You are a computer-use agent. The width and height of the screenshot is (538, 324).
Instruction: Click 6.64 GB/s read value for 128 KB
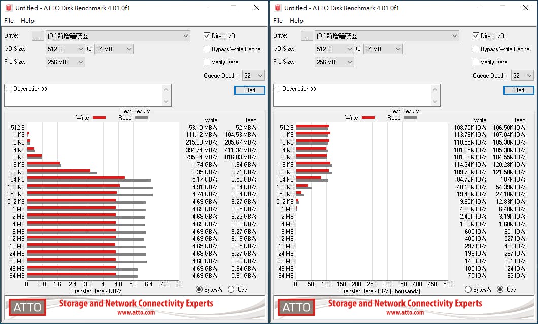[244, 187]
